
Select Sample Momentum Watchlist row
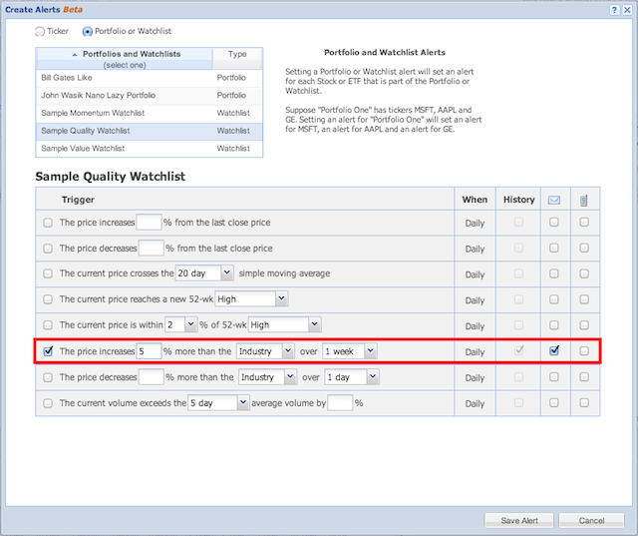149,113
